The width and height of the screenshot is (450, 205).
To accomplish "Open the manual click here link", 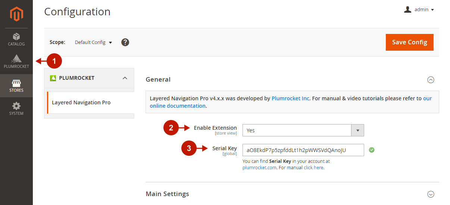I will (313, 168).
